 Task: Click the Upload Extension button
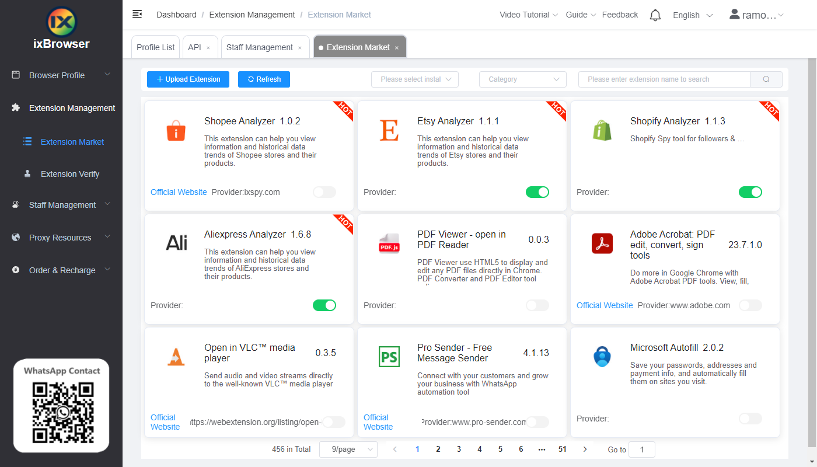[x=187, y=79]
